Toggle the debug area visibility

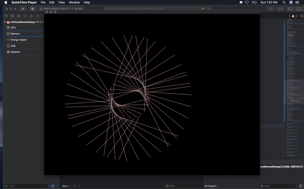point(298,9)
